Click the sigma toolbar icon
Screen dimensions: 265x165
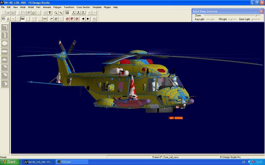27,19
